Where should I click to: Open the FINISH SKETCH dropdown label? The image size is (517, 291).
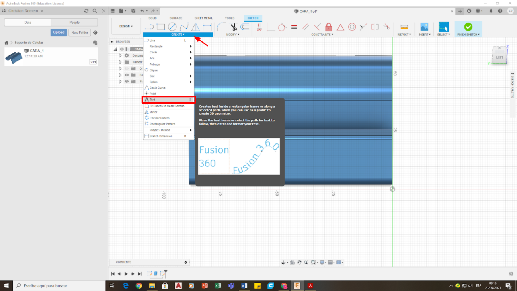[468, 35]
